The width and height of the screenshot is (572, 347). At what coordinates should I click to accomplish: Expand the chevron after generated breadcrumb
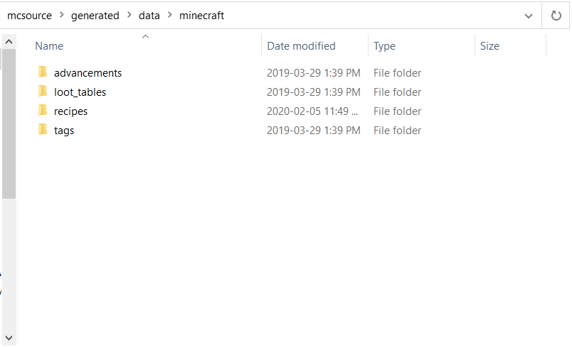129,15
